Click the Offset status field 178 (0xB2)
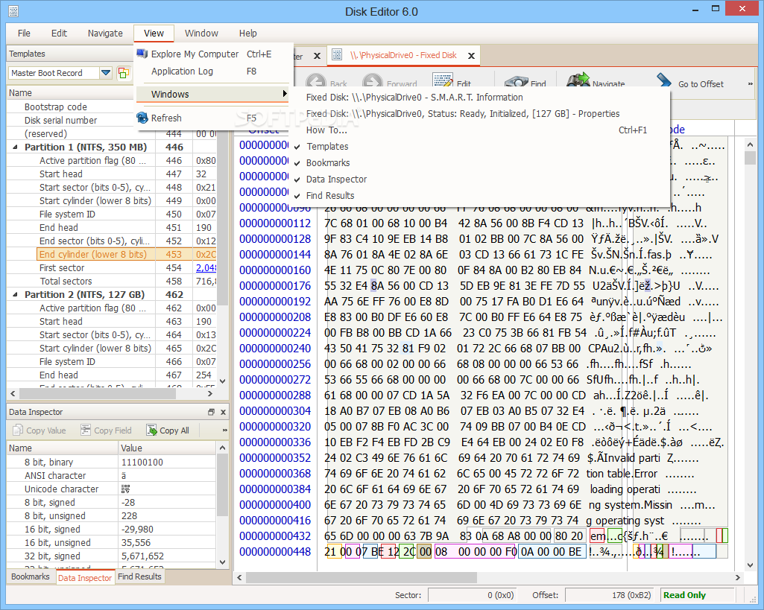This screenshot has height=610, width=764. (x=610, y=595)
